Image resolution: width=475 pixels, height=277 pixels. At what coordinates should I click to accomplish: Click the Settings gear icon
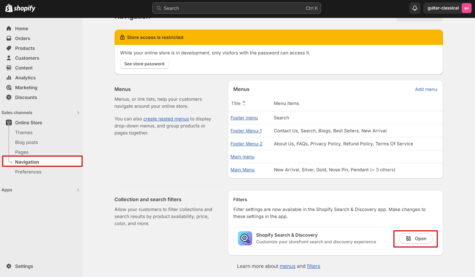point(9,266)
